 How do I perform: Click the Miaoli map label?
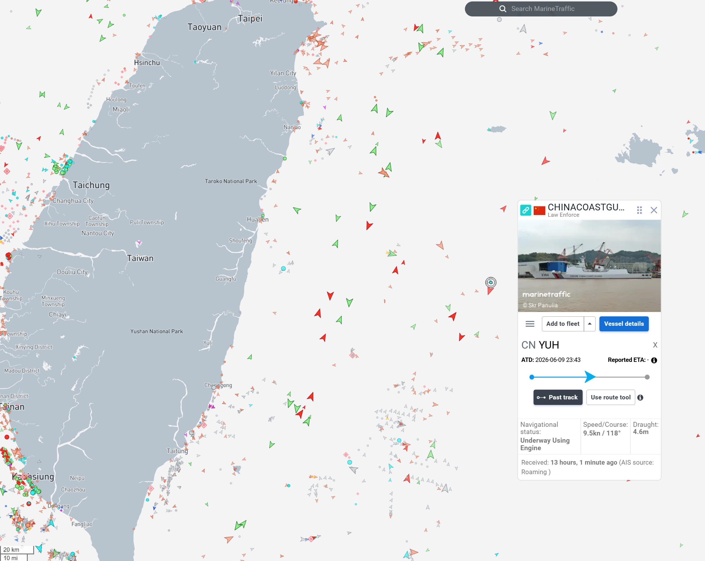click(x=121, y=109)
